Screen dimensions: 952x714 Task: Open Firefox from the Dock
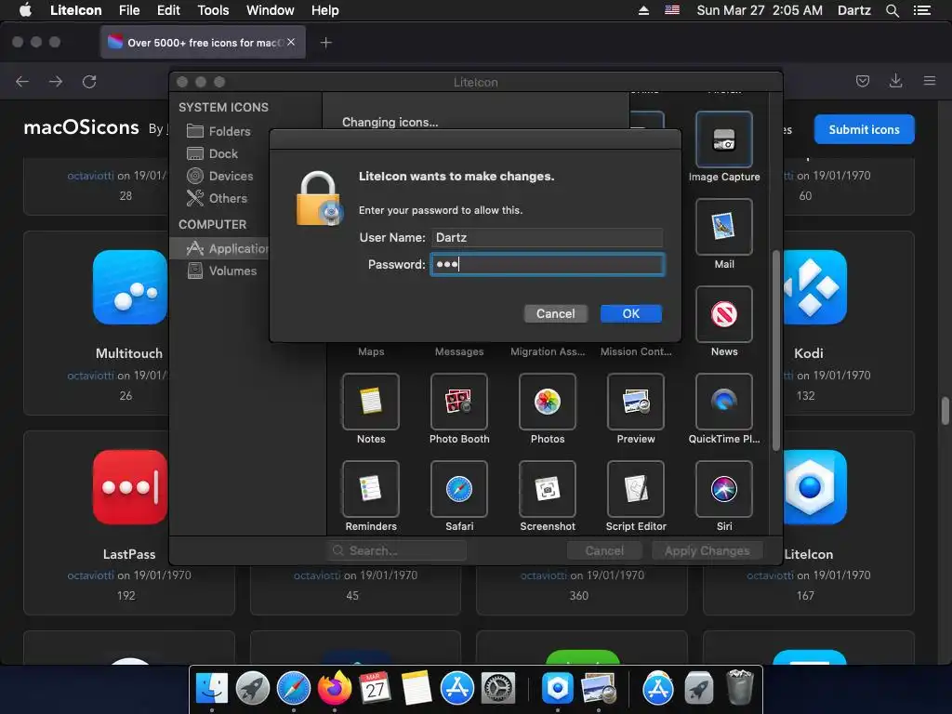[x=335, y=689]
